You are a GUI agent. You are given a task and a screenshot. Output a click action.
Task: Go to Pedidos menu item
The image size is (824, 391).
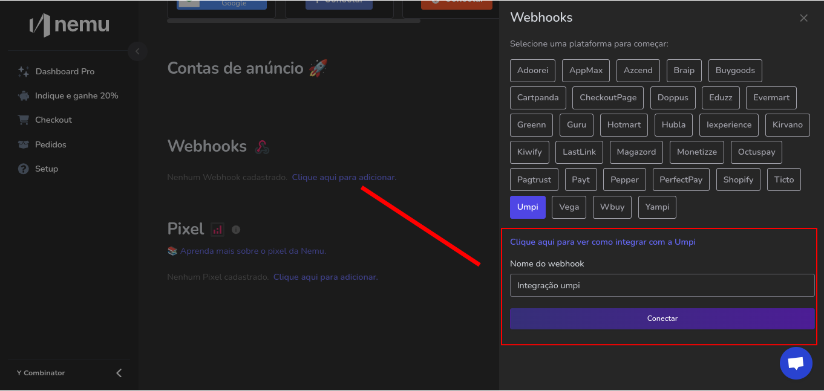(51, 144)
